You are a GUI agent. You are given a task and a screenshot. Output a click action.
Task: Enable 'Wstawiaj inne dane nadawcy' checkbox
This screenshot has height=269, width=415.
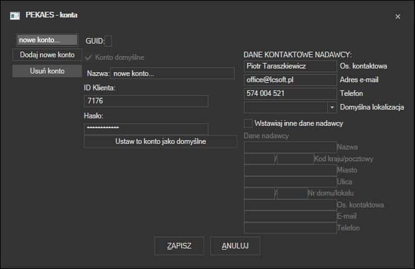(248, 123)
